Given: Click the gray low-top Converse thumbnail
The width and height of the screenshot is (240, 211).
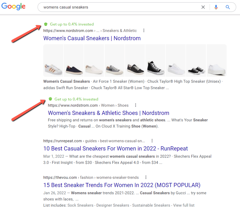Looking at the screenshot, I should [x=115, y=60].
